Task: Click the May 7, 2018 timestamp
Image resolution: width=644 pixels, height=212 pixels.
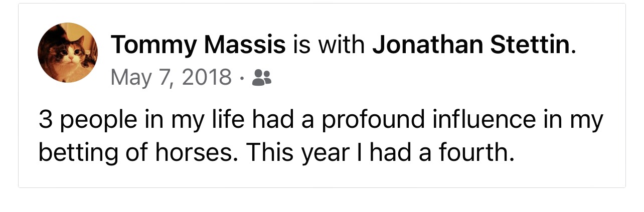Action: pyautogui.click(x=172, y=77)
